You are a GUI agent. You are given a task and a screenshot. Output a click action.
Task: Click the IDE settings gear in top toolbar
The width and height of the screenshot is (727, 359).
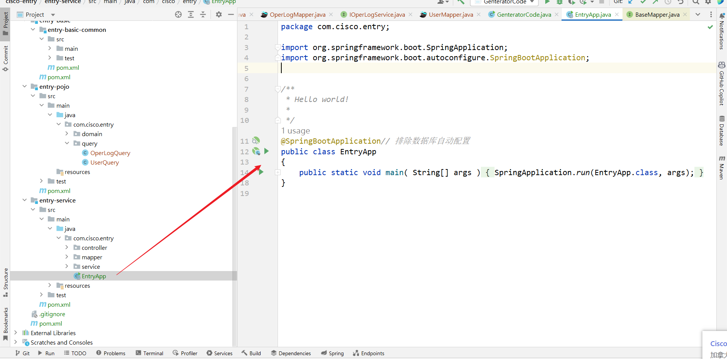pos(708,2)
